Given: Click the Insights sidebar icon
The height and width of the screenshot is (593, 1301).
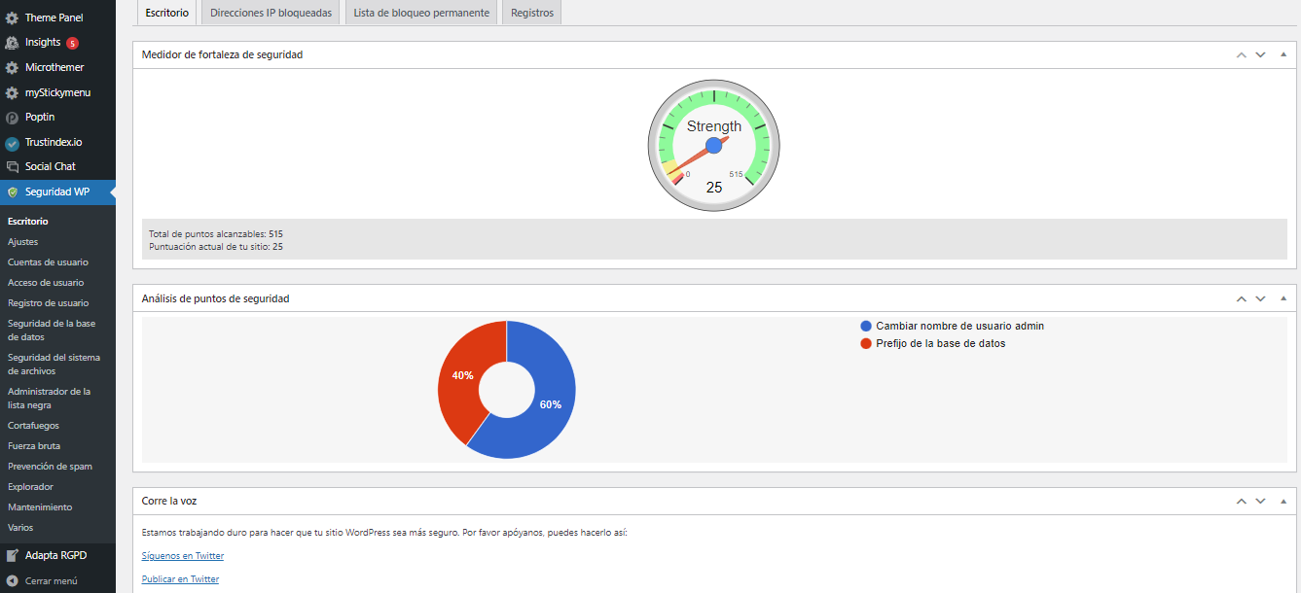Looking at the screenshot, I should pos(11,42).
